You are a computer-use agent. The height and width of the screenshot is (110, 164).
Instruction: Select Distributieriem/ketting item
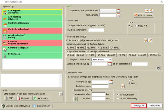coord(32,37)
